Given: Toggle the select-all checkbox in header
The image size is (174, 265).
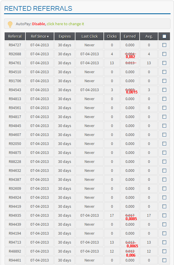Looking at the screenshot, I should 164,36.
